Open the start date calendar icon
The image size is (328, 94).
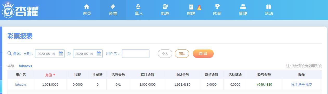61,53
